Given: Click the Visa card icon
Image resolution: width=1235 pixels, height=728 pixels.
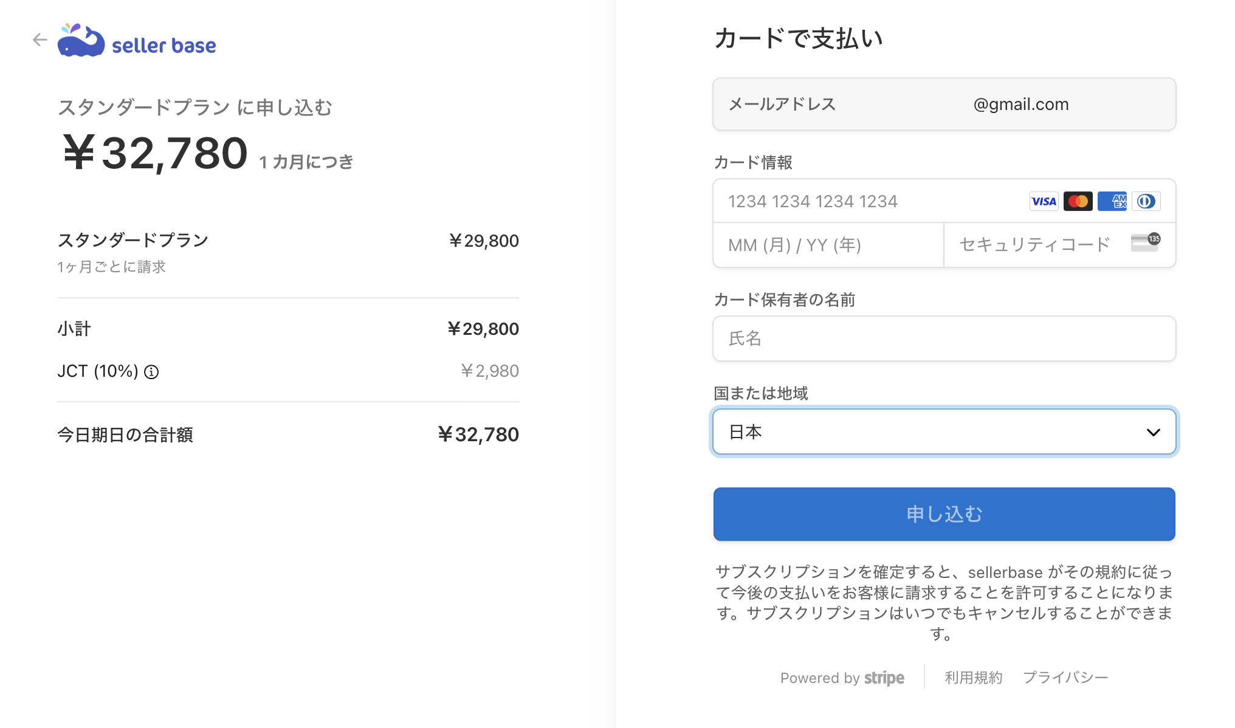Looking at the screenshot, I should point(1044,201).
